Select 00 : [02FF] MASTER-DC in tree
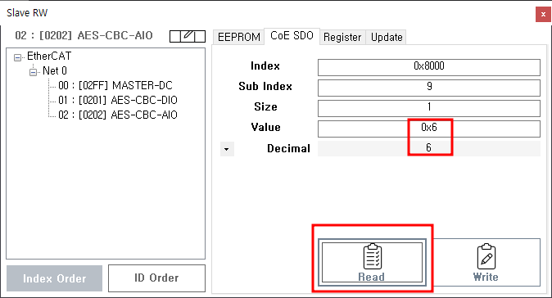Screen dimensions: 552x298 pos(115,85)
